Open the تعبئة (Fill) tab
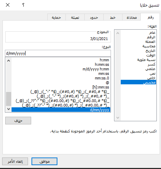 coord(75,17)
